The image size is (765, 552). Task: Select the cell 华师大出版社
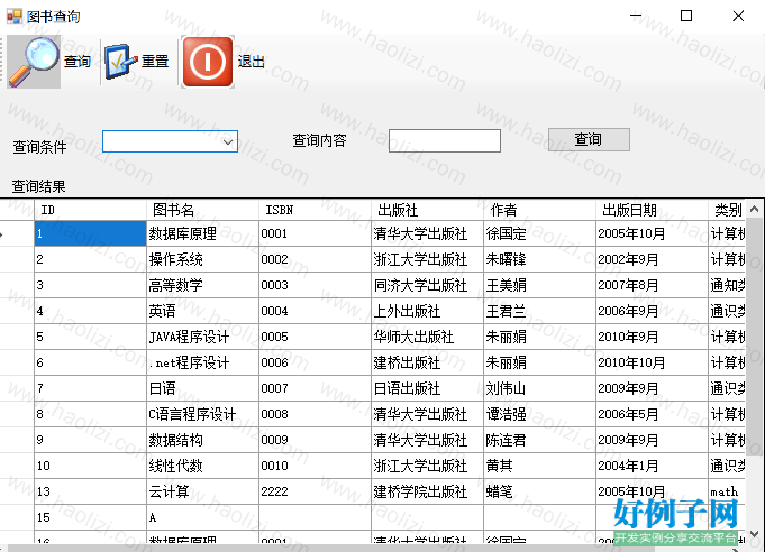pyautogui.click(x=427, y=337)
